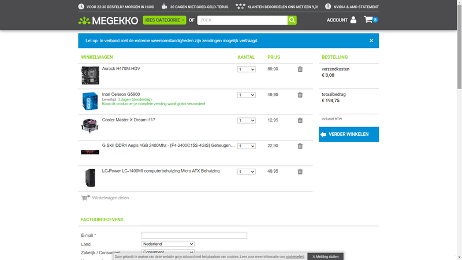This screenshot has height=260, width=462.
Task: Click the Winkelwagen delen link text
Action: [110, 198]
